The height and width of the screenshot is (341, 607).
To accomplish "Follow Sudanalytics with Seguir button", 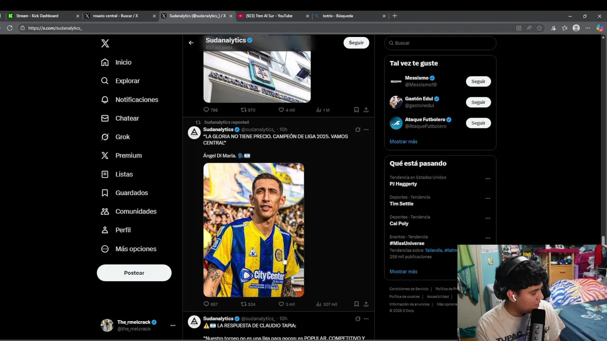I will tap(356, 43).
